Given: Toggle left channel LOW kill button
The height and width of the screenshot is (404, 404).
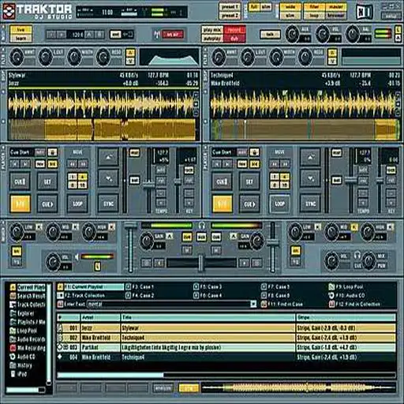Looking at the screenshot, I should [x=39, y=227].
